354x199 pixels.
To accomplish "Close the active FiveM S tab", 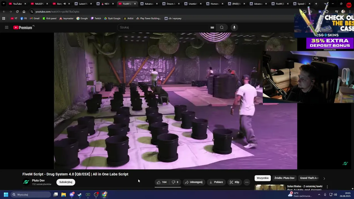I will (x=135, y=4).
